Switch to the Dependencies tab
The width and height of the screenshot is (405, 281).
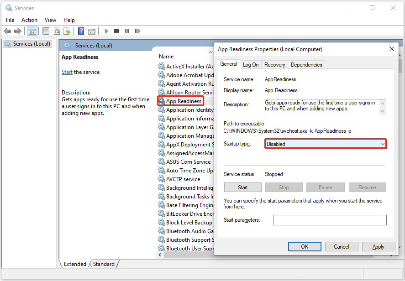tap(306, 65)
